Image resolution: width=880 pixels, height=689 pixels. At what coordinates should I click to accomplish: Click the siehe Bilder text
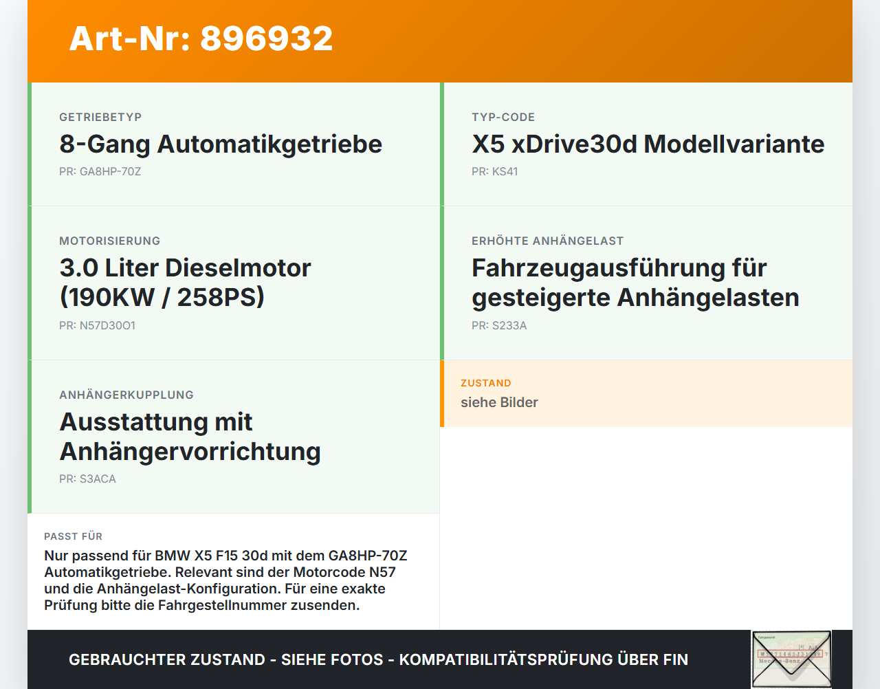tap(499, 402)
